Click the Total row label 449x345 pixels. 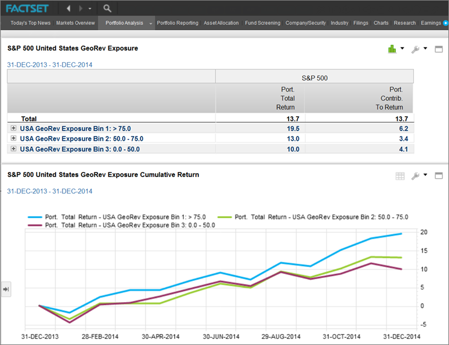pos(28,118)
